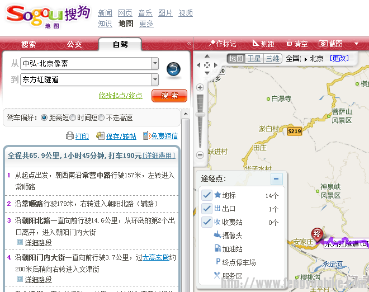The image size is (369, 292).
Task: Select 时间短 driving preference
Action: tap(73, 117)
